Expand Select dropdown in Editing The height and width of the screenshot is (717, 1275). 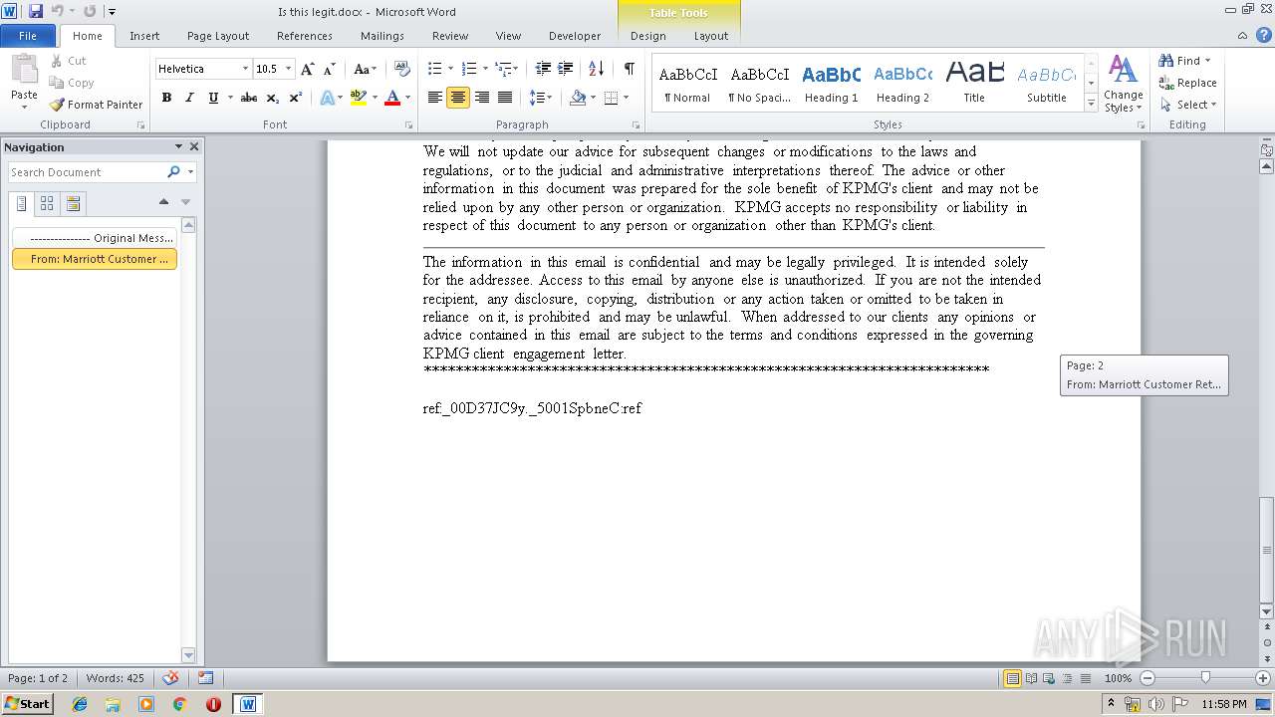[1188, 105]
